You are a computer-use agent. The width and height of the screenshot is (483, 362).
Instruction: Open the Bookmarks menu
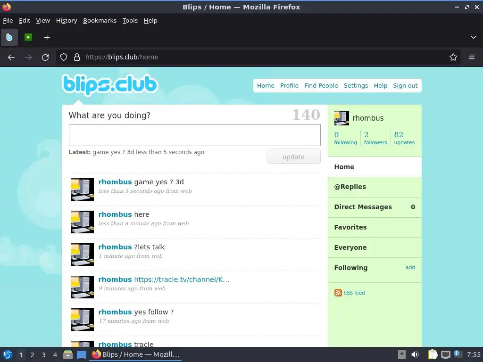(x=100, y=21)
